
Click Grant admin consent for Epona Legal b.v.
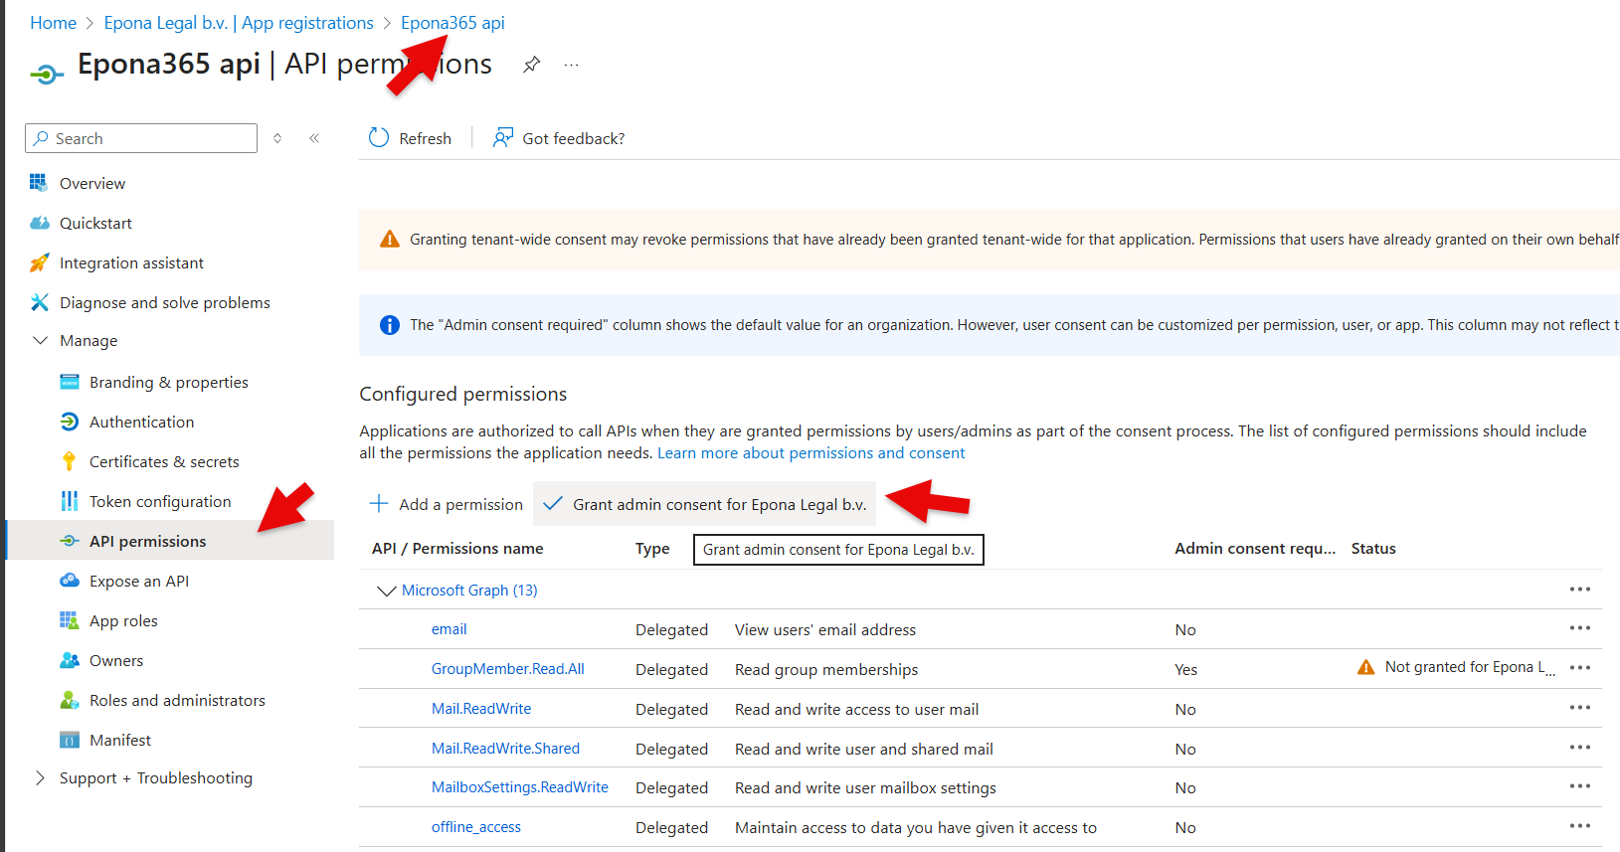(x=705, y=504)
